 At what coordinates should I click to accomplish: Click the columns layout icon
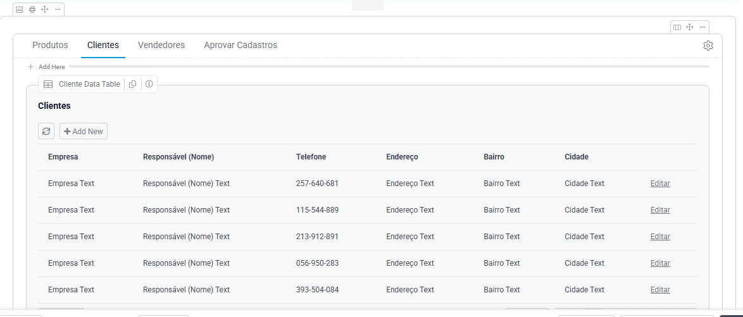[x=677, y=27]
